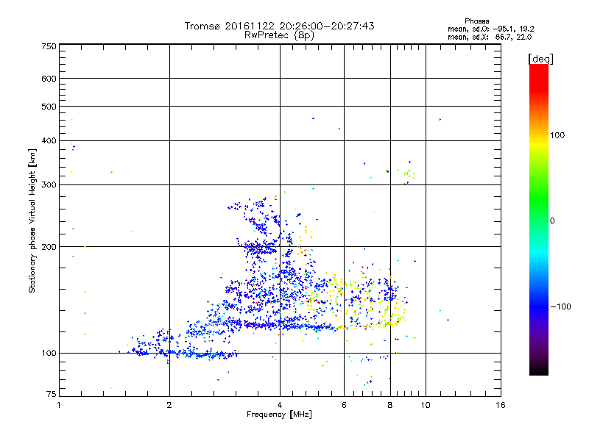This screenshot has width=589, height=441.
Task: Click the y-axis tick label "300"
Action: 49,184
